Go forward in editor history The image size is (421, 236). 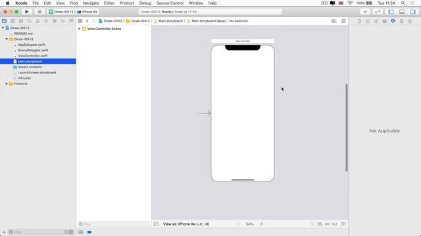tap(93, 21)
